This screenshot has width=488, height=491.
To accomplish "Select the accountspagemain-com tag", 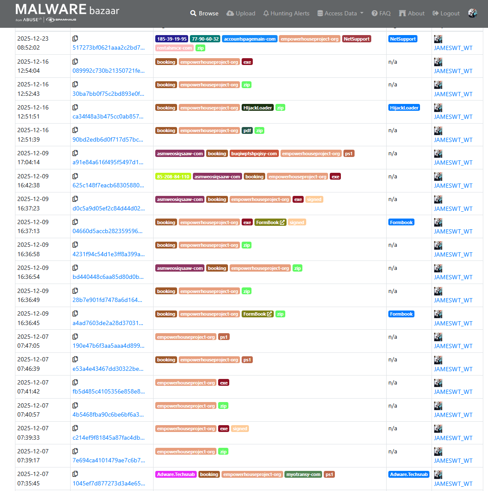I will [x=250, y=39].
